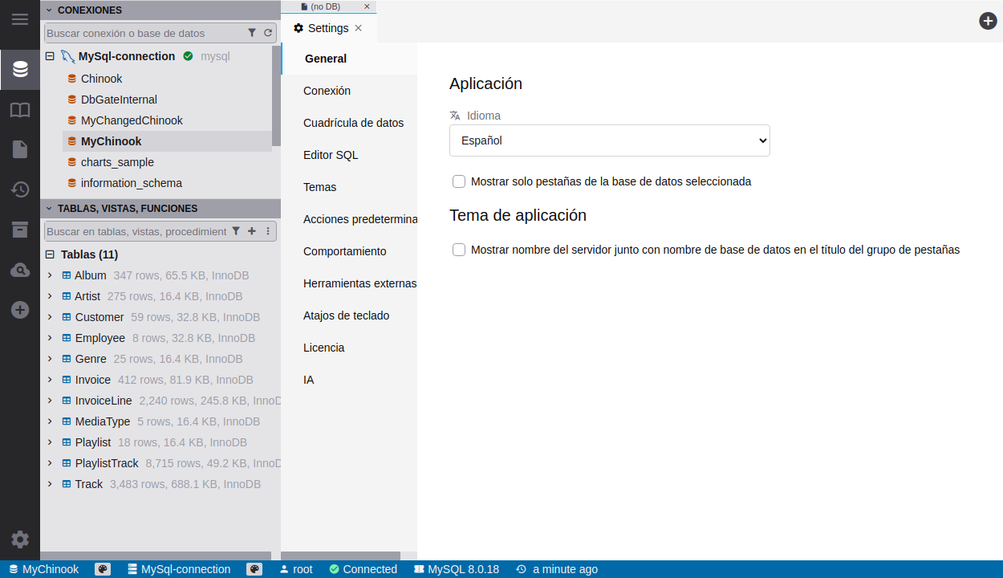This screenshot has height=578, width=1003.
Task: Click the cloud sidebar icon
Action: tap(20, 271)
